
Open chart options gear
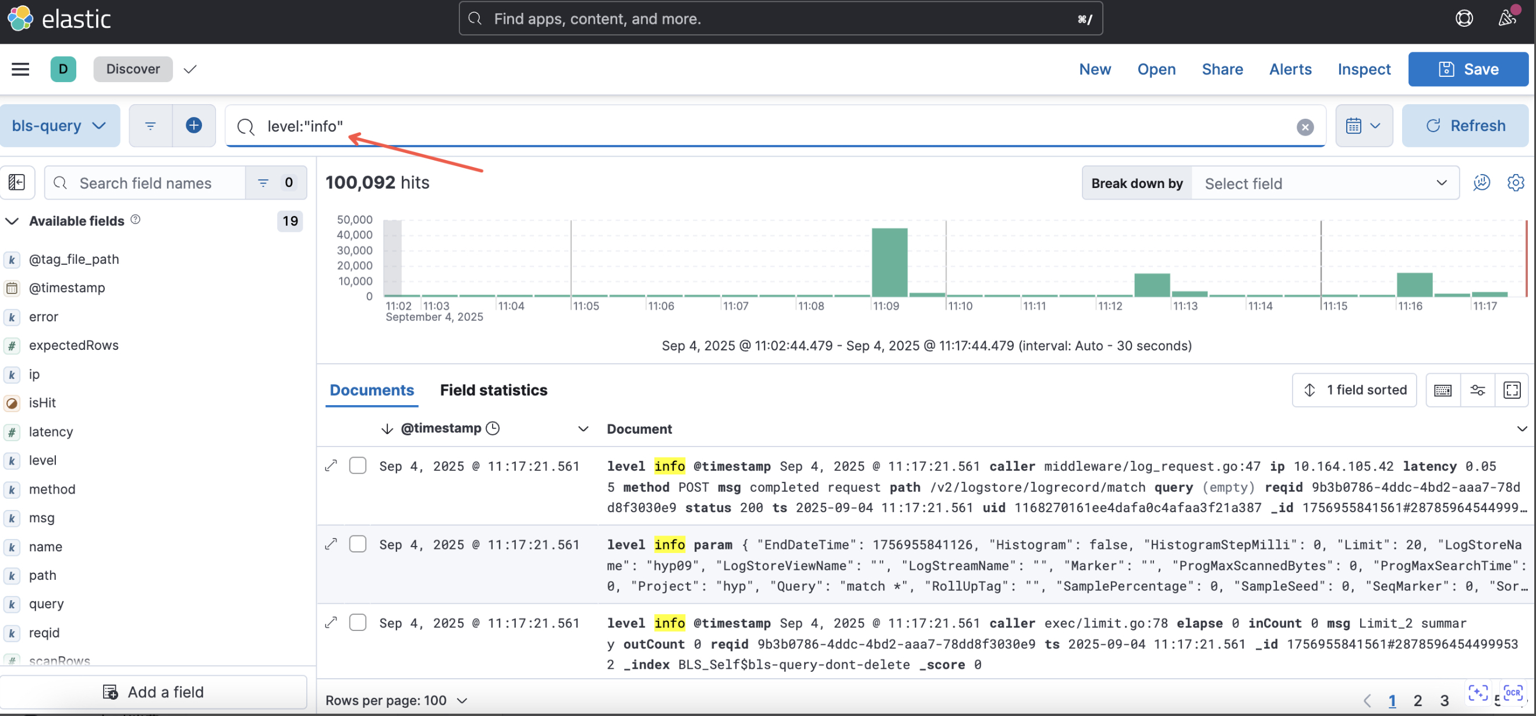click(x=1515, y=182)
